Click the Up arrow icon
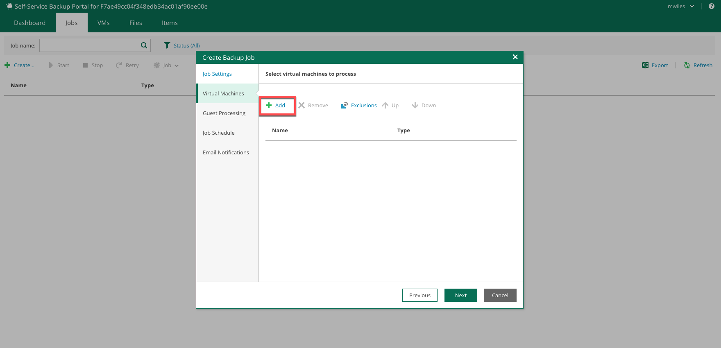 [x=385, y=105]
